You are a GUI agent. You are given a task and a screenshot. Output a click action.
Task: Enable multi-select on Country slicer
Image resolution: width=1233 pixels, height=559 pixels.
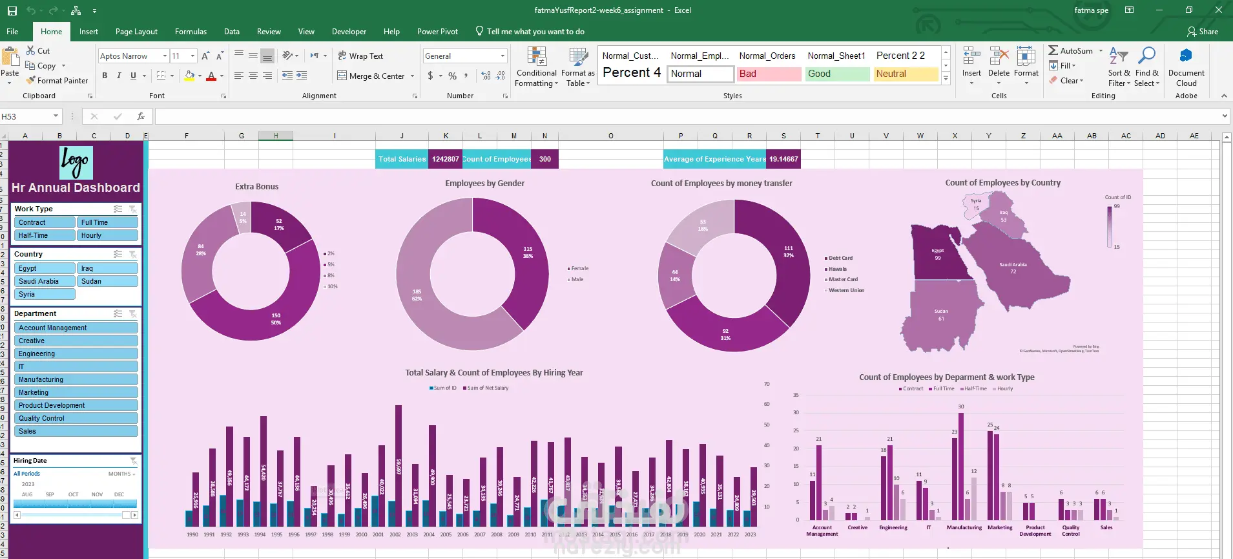(118, 254)
